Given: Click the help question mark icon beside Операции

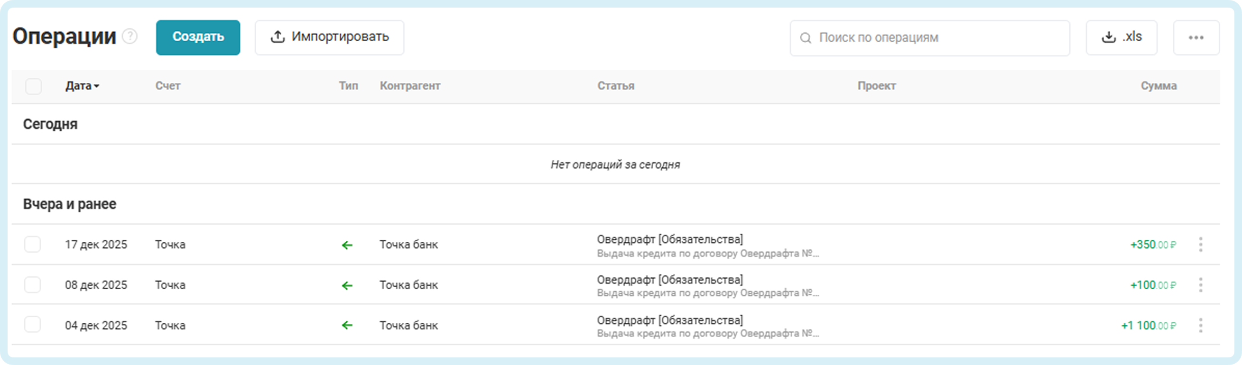Looking at the screenshot, I should (x=130, y=36).
